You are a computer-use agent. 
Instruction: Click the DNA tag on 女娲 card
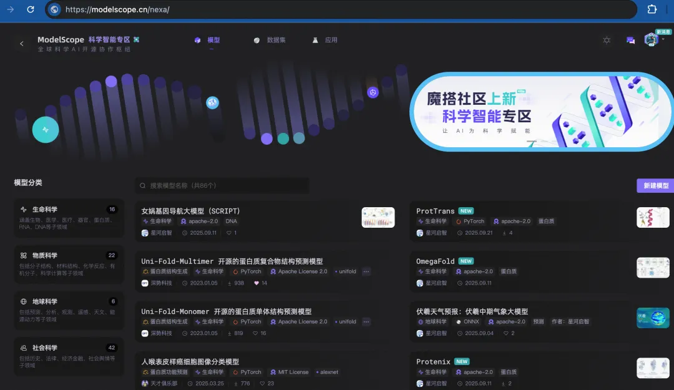point(232,222)
